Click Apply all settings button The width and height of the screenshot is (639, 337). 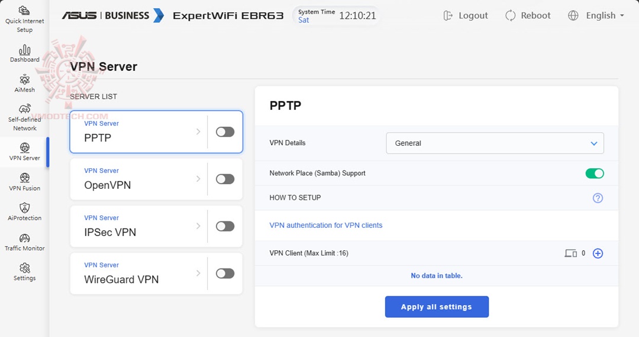tap(437, 307)
